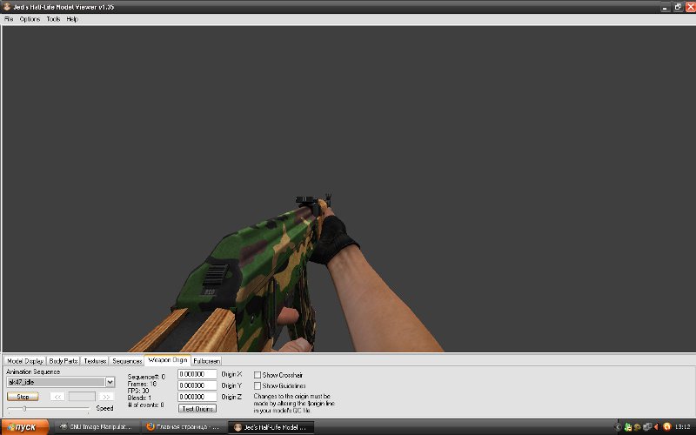Expand the ak47_idle animation sequence dropdown

click(x=110, y=382)
